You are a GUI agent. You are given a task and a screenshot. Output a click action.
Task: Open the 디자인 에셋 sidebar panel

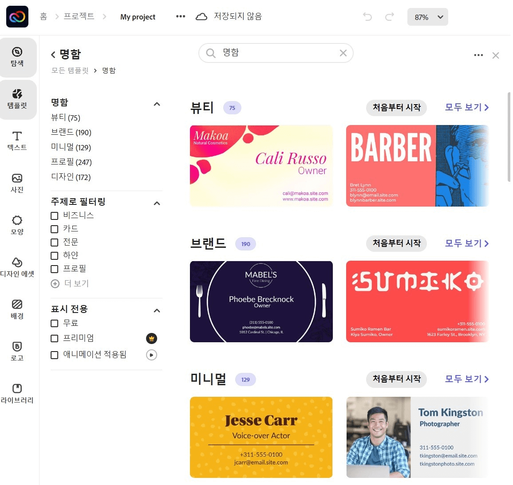click(x=17, y=268)
